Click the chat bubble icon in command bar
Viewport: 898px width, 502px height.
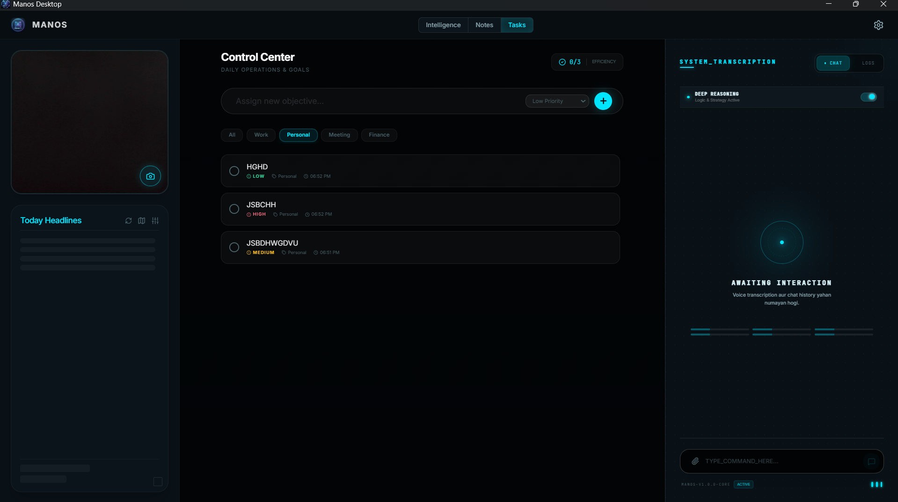pos(871,462)
